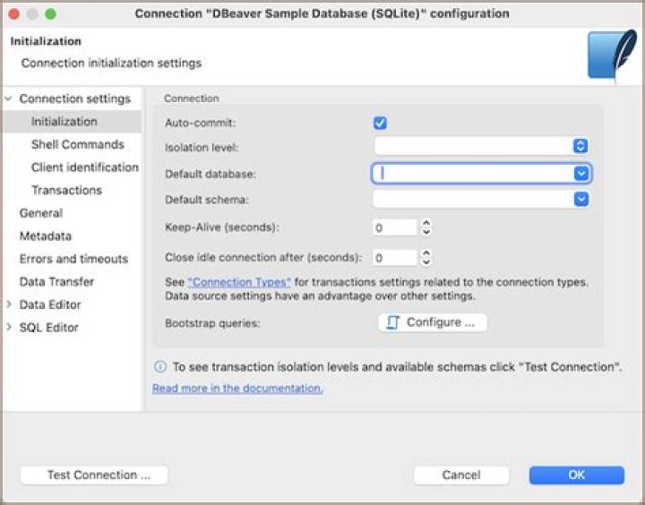Uncheck the Auto-commit checkbox

[380, 123]
